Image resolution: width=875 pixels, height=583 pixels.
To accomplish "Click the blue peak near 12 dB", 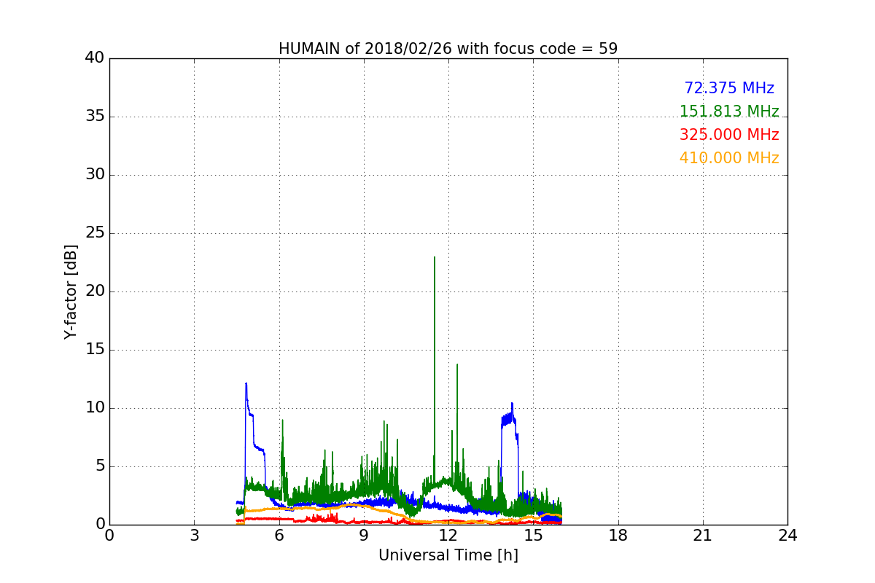I will click(246, 384).
